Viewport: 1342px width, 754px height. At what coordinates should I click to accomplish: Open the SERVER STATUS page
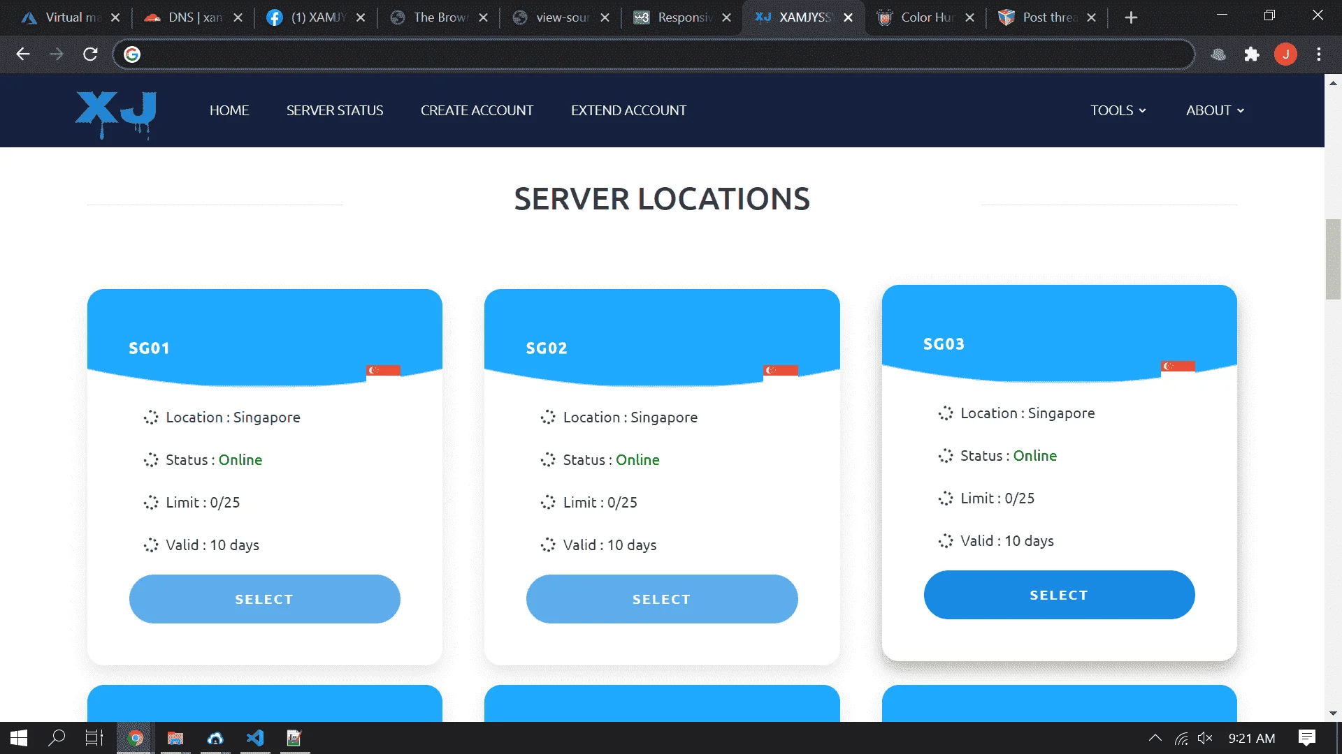click(x=335, y=110)
